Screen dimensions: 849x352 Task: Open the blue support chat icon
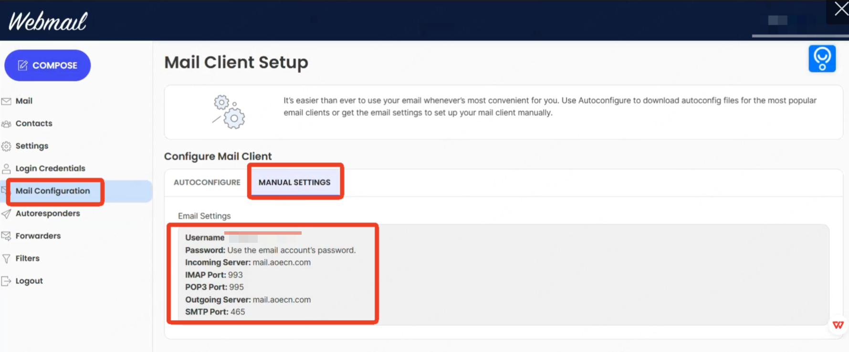point(822,59)
